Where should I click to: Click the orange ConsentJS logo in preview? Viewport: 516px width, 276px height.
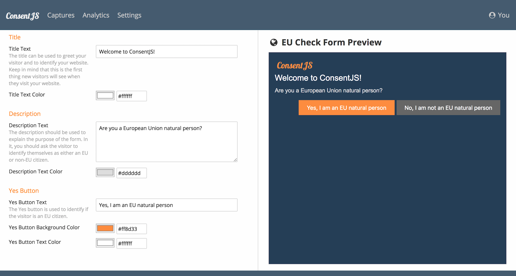pyautogui.click(x=294, y=66)
